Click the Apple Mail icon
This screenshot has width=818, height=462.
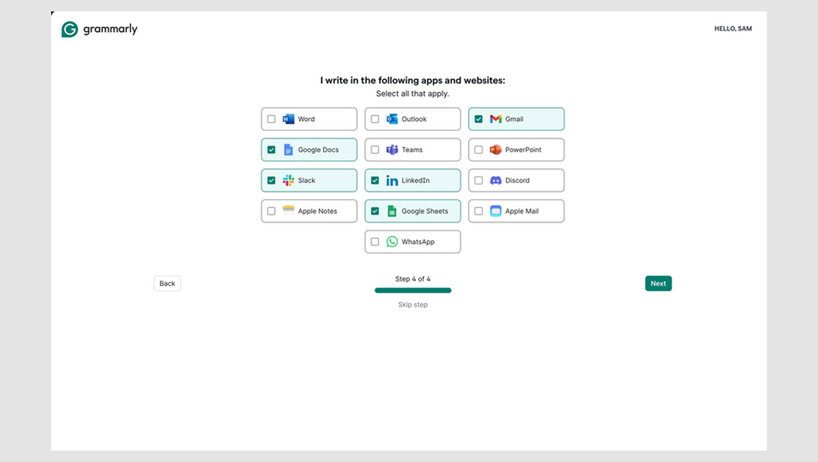point(496,211)
